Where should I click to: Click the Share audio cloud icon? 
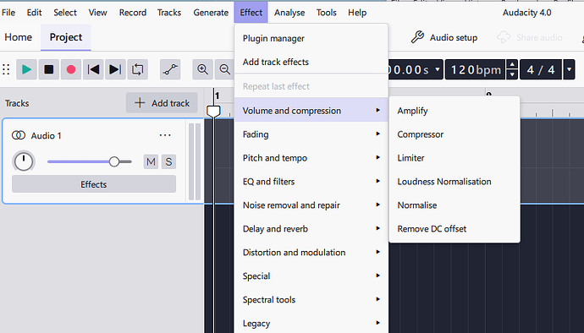pos(504,37)
